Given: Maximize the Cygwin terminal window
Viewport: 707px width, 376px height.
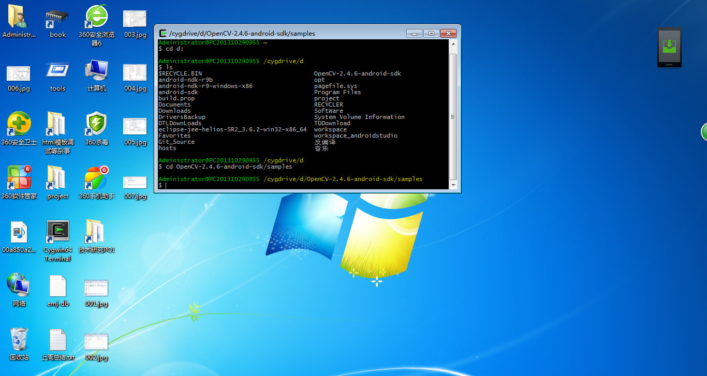Looking at the screenshot, I should click(x=431, y=34).
